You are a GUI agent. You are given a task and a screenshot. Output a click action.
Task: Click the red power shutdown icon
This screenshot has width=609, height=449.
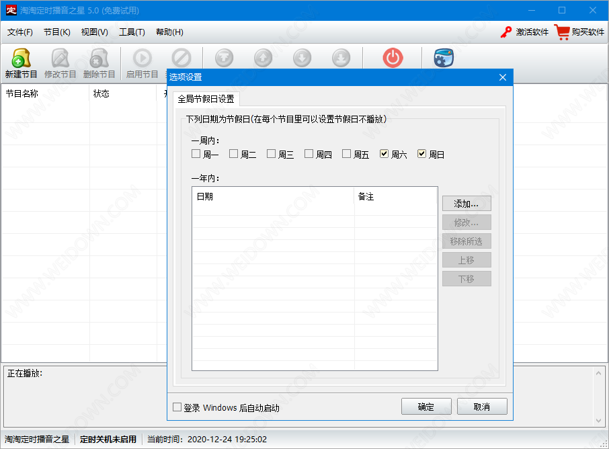[393, 58]
